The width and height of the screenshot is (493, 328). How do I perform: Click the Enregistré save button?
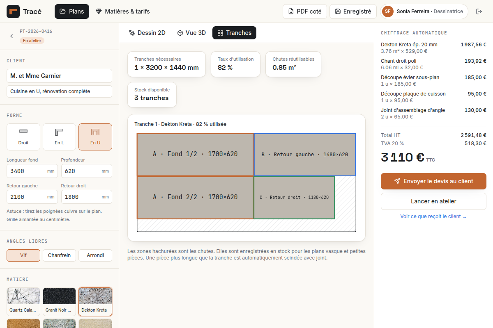tap(353, 11)
